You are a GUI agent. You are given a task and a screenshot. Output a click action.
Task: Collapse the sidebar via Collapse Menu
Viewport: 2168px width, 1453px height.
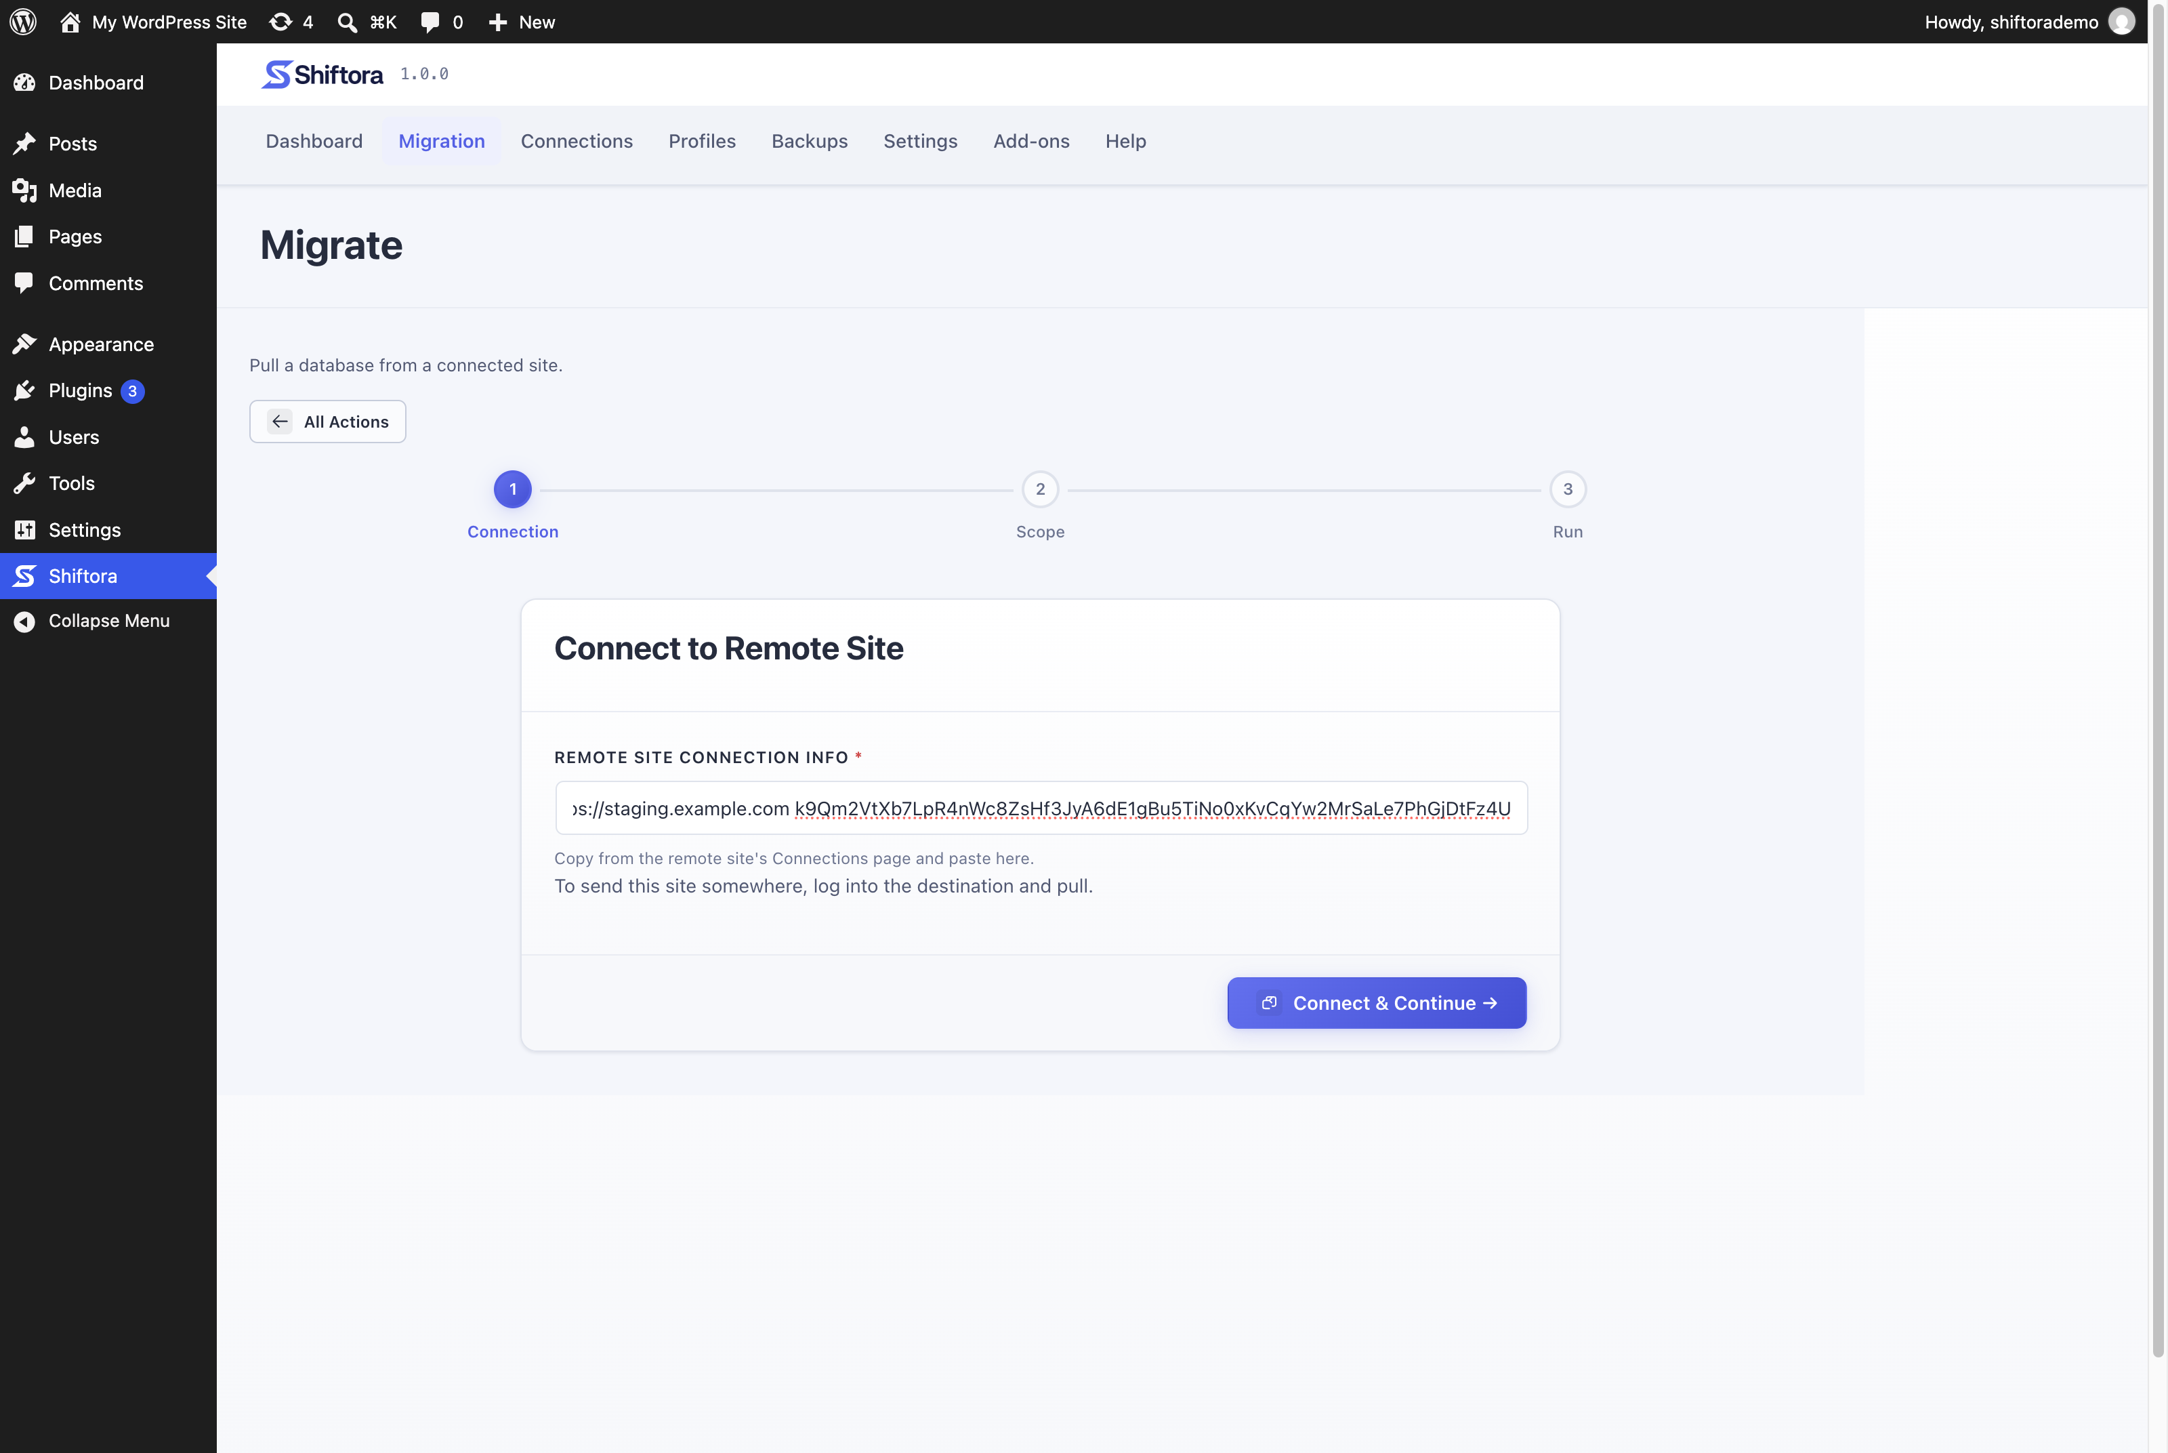click(108, 621)
